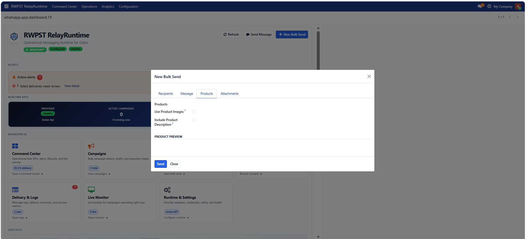
Task: Follow the Browse contacts link
Action: (251, 174)
